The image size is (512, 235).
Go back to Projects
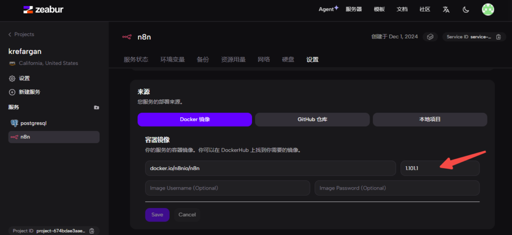(21, 34)
